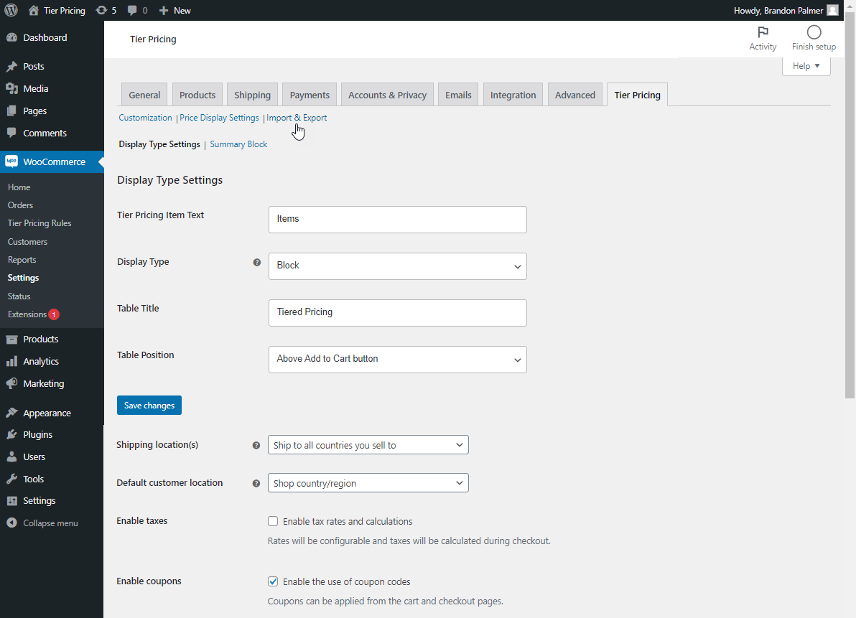Open Orders in WooCommerce submenu

20,205
